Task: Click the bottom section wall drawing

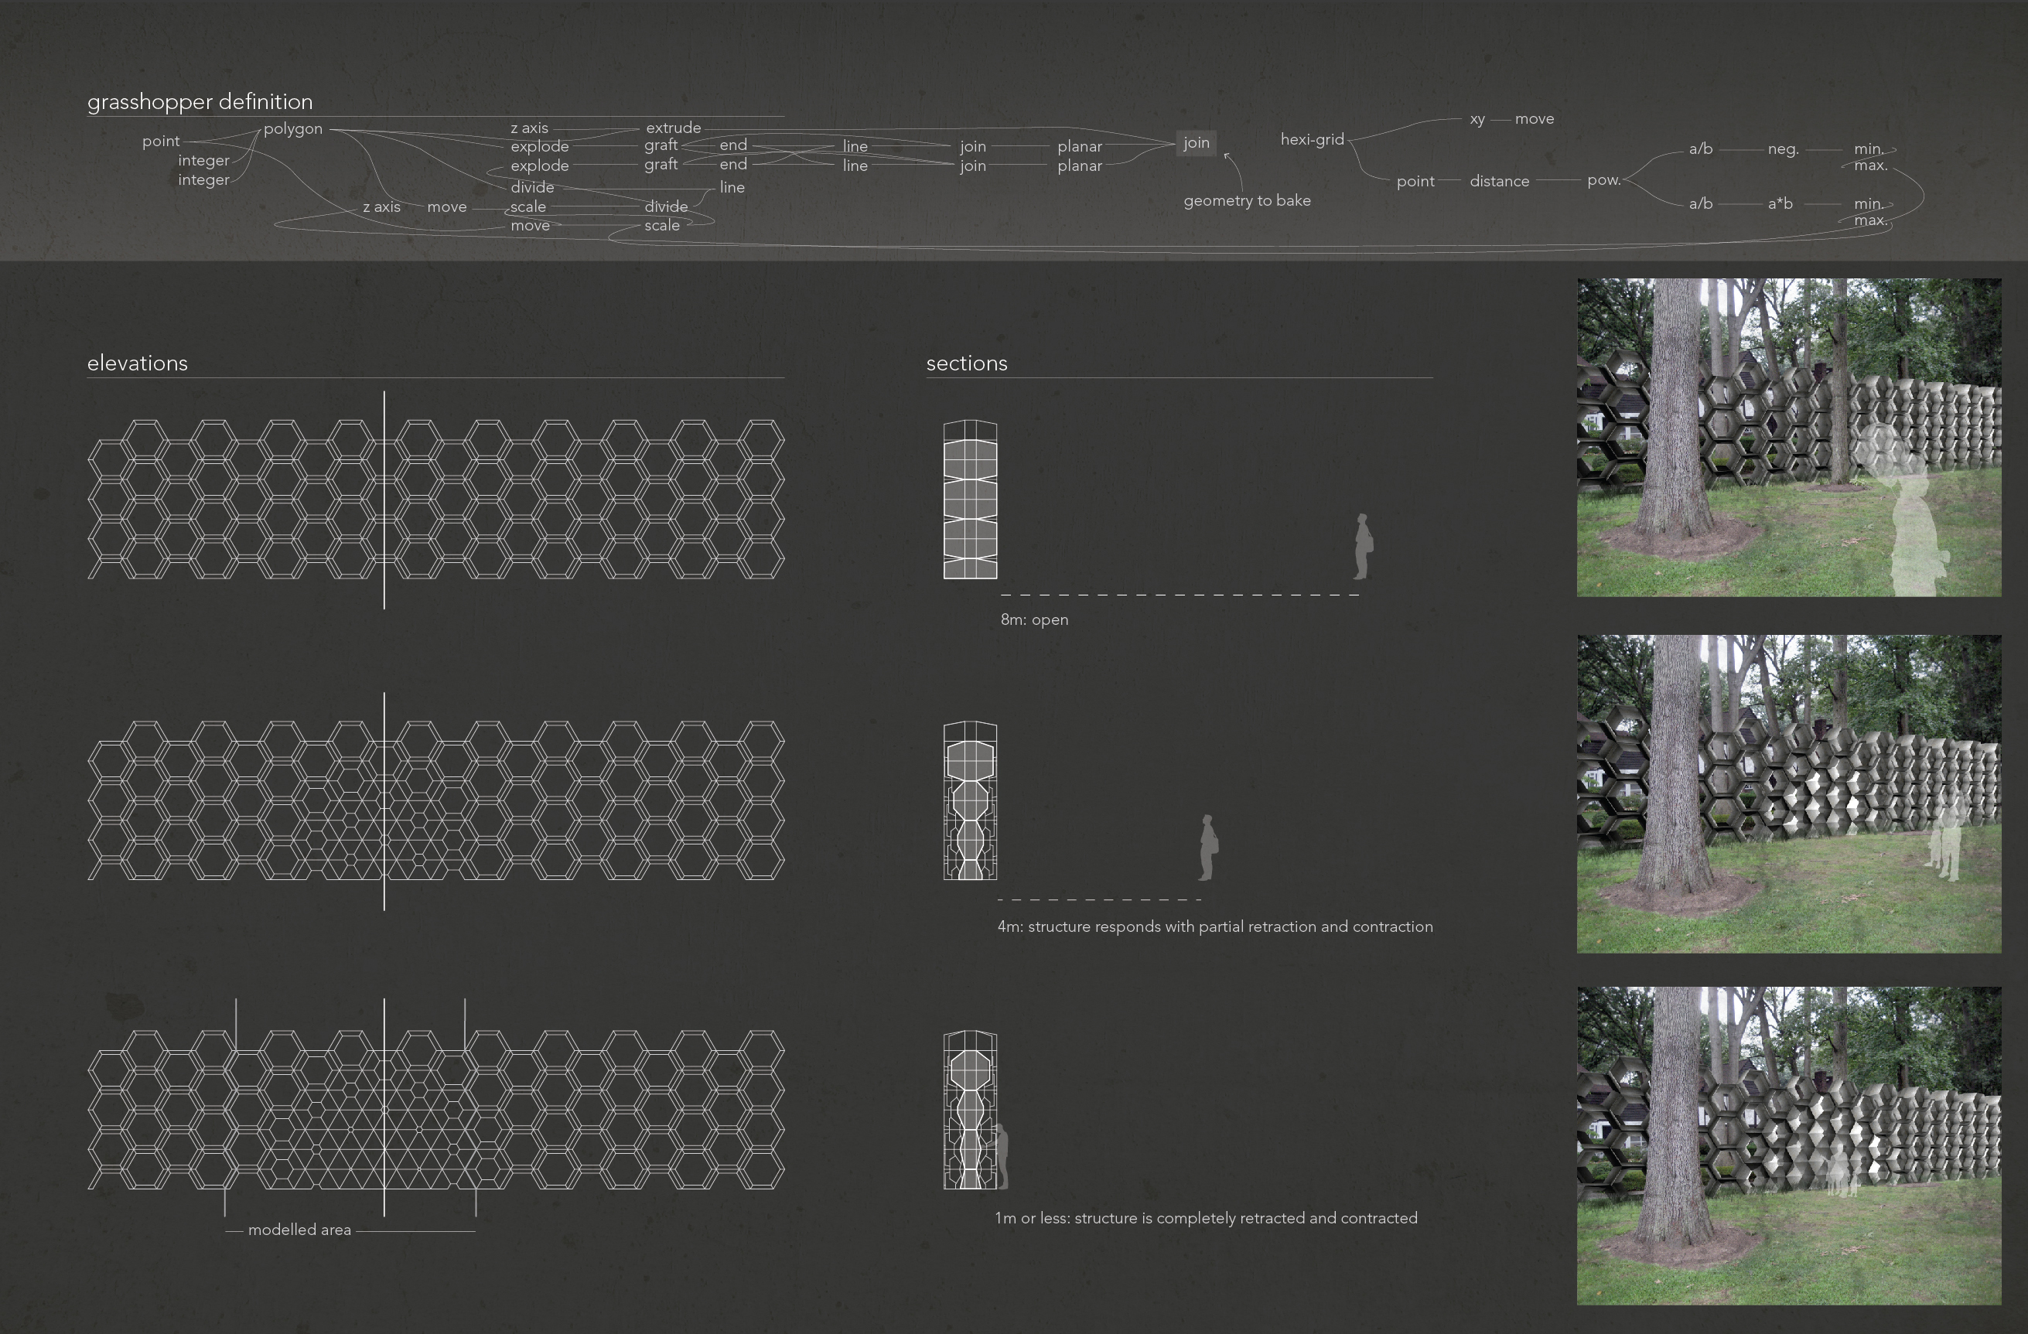Action: [x=970, y=1109]
